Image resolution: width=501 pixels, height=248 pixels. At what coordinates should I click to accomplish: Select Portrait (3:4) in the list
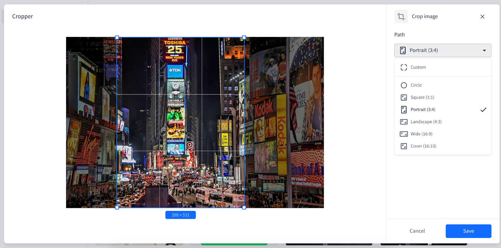point(443,110)
